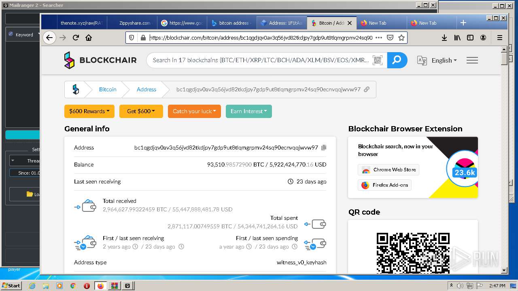The image size is (518, 291).
Task: Copy breadcrumb address link icon
Action: pos(367,89)
